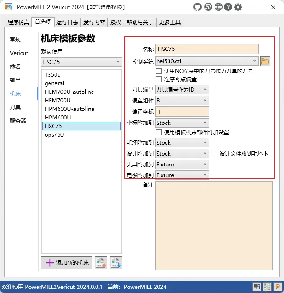This screenshot has height=293, width=284.
Task: Expand the 毛坯附加到 Stock dropdown
Action: 182,142
